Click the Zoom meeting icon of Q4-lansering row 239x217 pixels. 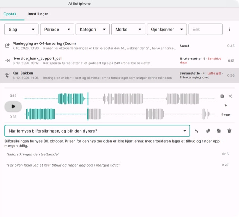pyautogui.click(x=7, y=46)
